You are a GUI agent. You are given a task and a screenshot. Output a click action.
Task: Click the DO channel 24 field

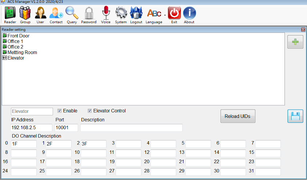pos(24,172)
